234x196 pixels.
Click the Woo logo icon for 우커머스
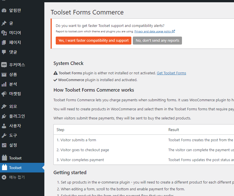point(4,65)
